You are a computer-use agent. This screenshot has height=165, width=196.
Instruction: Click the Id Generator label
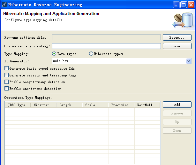click(x=17, y=61)
